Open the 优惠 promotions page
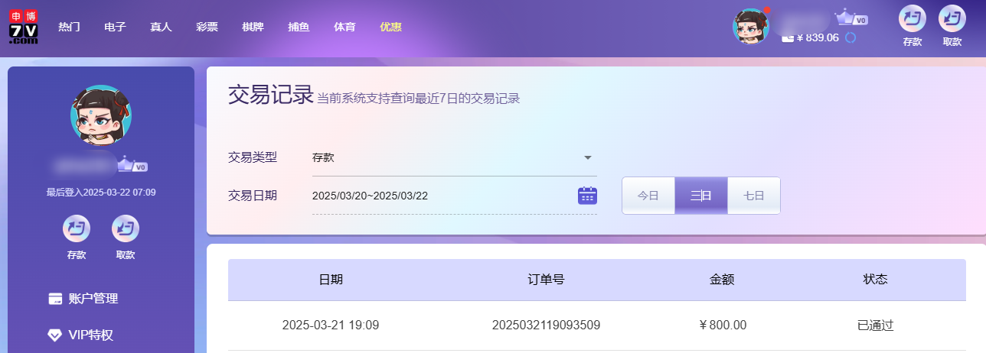The image size is (986, 353). [x=390, y=27]
